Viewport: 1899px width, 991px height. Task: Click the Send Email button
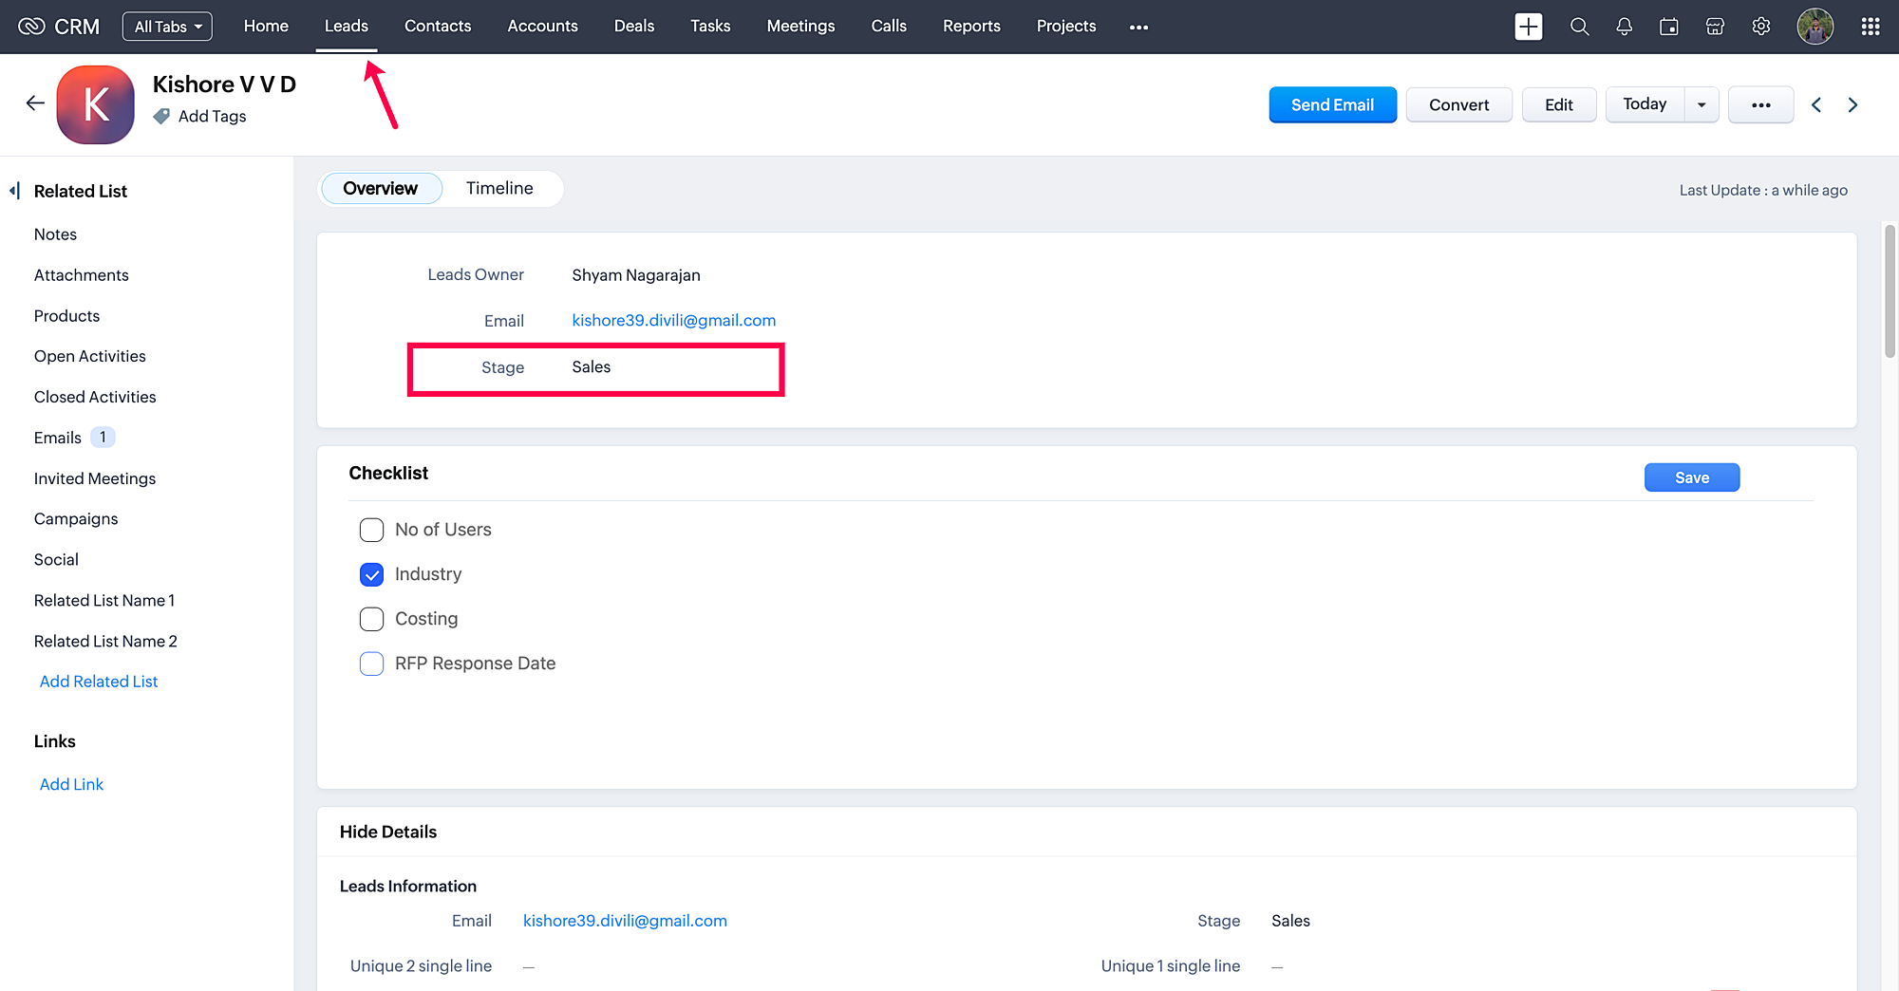click(x=1332, y=105)
